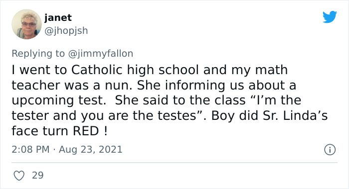Like the tweet with the heart icon
This screenshot has height=189, width=349.
19,176
